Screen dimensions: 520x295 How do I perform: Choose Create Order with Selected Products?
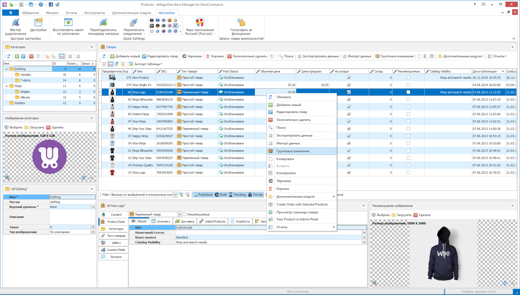(x=302, y=204)
